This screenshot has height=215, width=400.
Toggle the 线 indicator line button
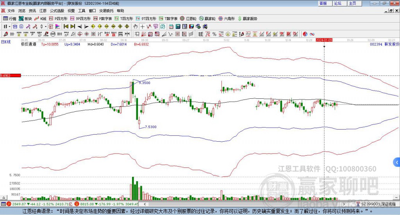(x=163, y=26)
